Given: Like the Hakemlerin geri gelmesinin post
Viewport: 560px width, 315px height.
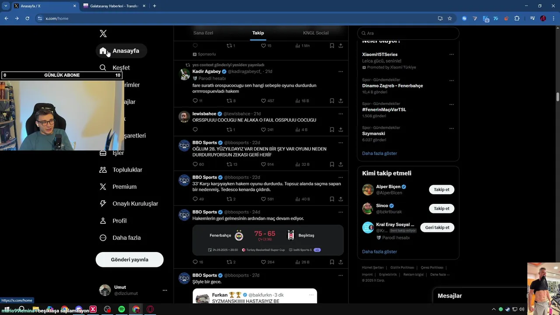Looking at the screenshot, I should (263, 262).
